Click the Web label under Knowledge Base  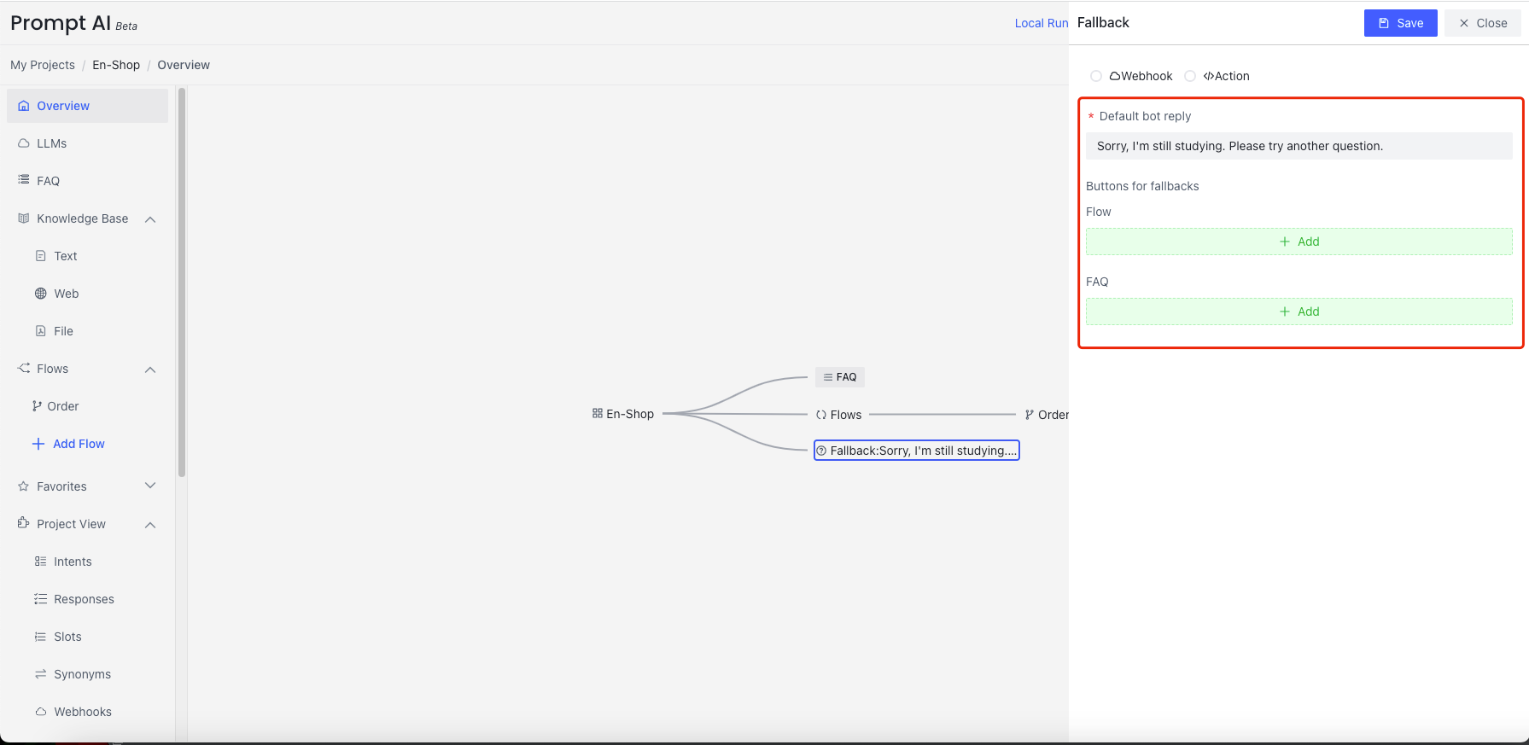click(x=67, y=294)
